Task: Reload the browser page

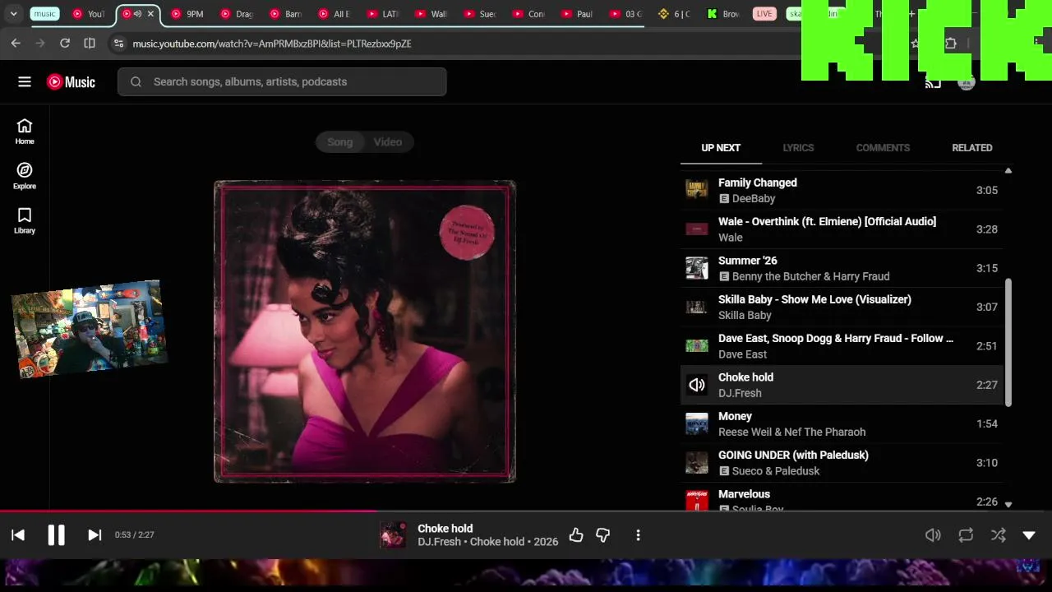Action: click(x=65, y=44)
